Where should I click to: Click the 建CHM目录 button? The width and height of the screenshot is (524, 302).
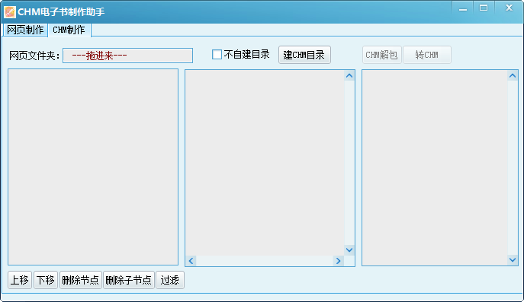click(304, 55)
